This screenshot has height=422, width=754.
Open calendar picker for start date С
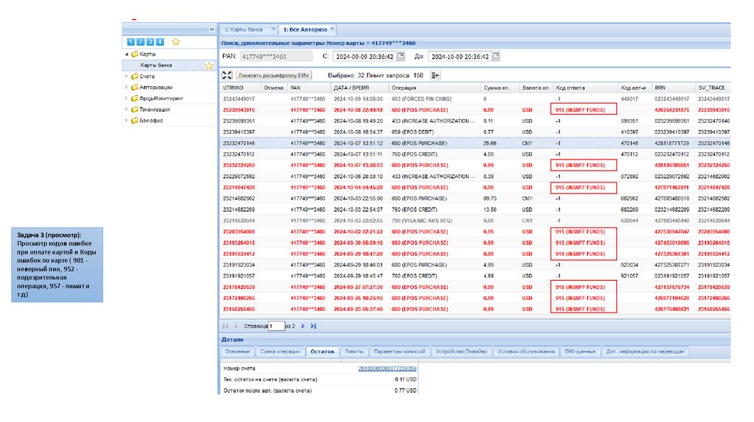401,56
